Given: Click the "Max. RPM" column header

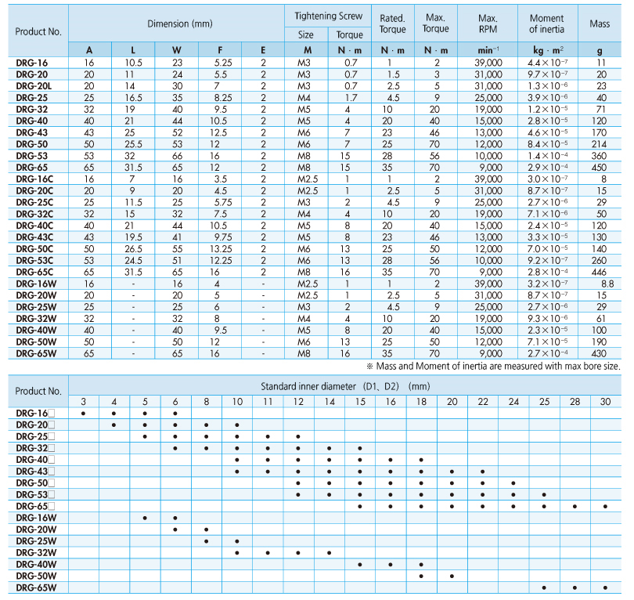Looking at the screenshot, I should coord(488,23).
